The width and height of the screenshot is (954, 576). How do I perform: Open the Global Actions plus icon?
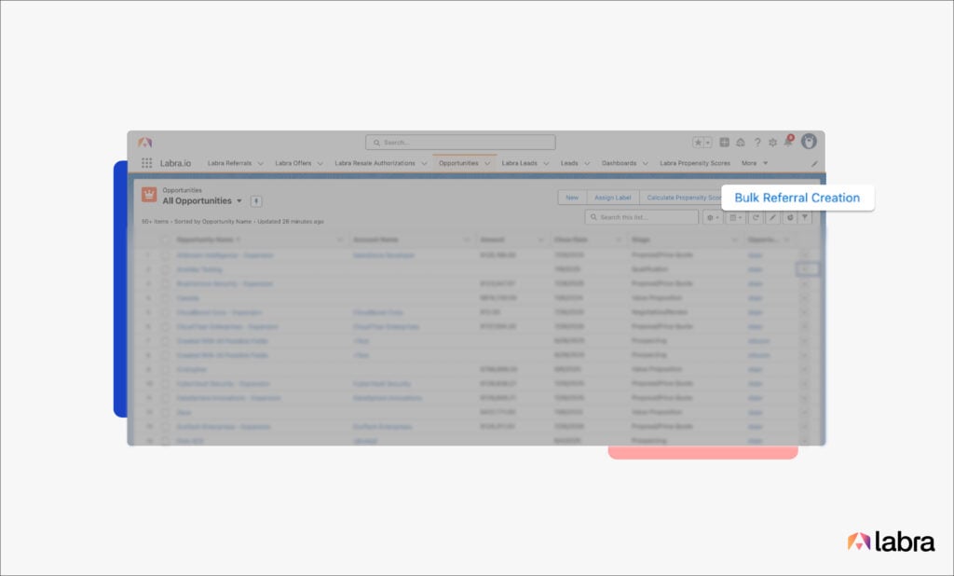[724, 143]
